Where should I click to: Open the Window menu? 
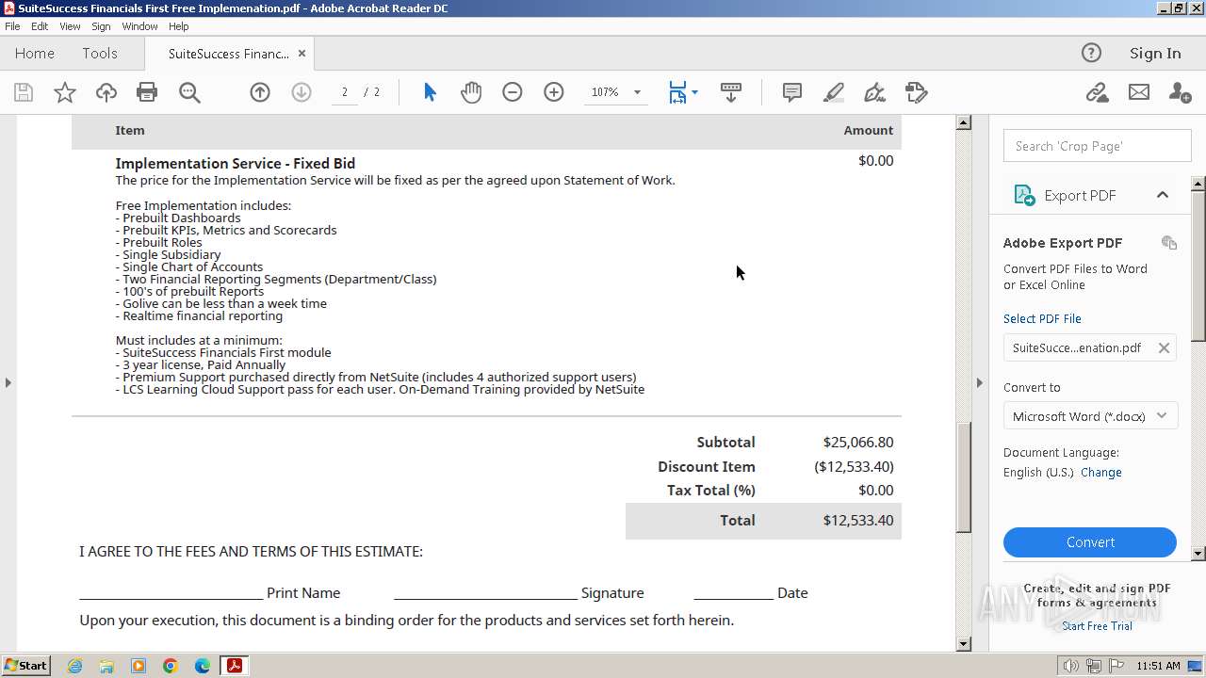[139, 26]
